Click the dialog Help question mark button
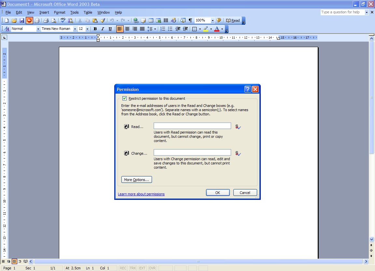This screenshot has width=375, height=271. [x=248, y=89]
